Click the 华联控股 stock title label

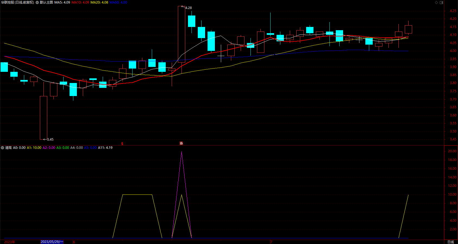coord(18,2)
